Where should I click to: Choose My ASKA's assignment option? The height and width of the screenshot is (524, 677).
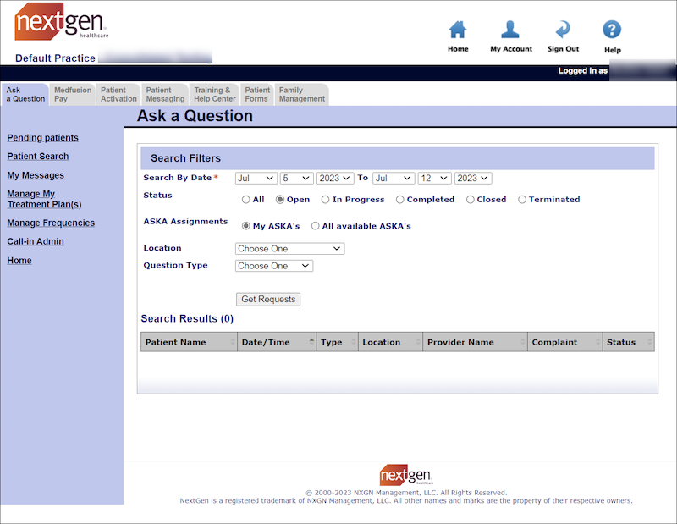coord(245,226)
